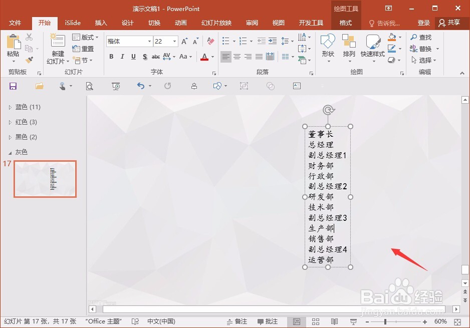The width and height of the screenshot is (470, 328).
Task: Center the text
Action: pos(237,57)
